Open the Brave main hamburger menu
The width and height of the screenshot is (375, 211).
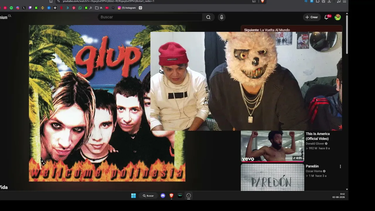coord(345,1)
